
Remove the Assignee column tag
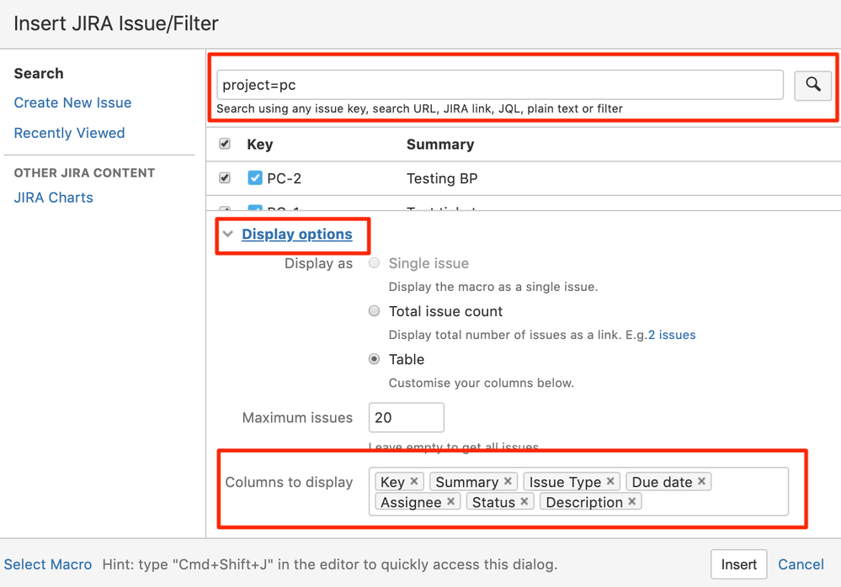[x=450, y=501]
